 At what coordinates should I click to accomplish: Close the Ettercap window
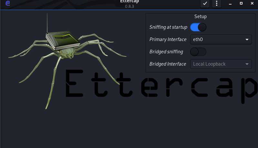pos(252,3)
